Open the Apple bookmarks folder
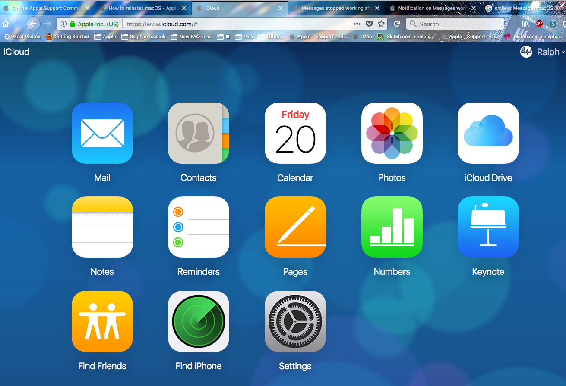 coord(105,37)
